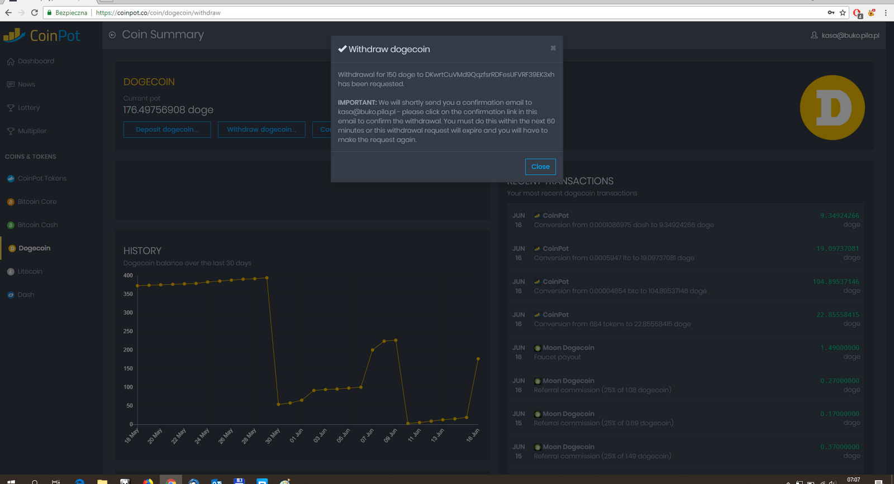Bookmark this page with the star icon
This screenshot has height=484, width=894.
(x=843, y=12)
